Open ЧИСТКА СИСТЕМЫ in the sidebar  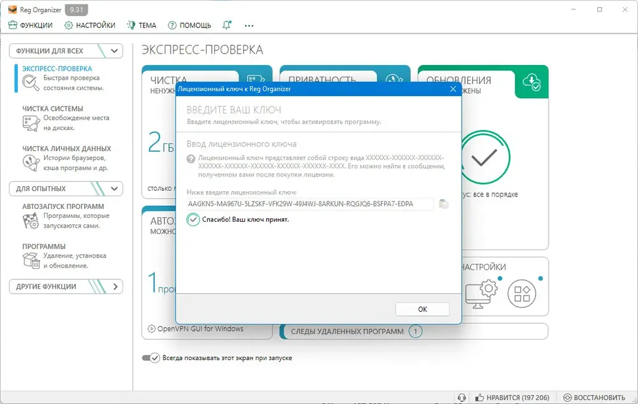[52, 108]
